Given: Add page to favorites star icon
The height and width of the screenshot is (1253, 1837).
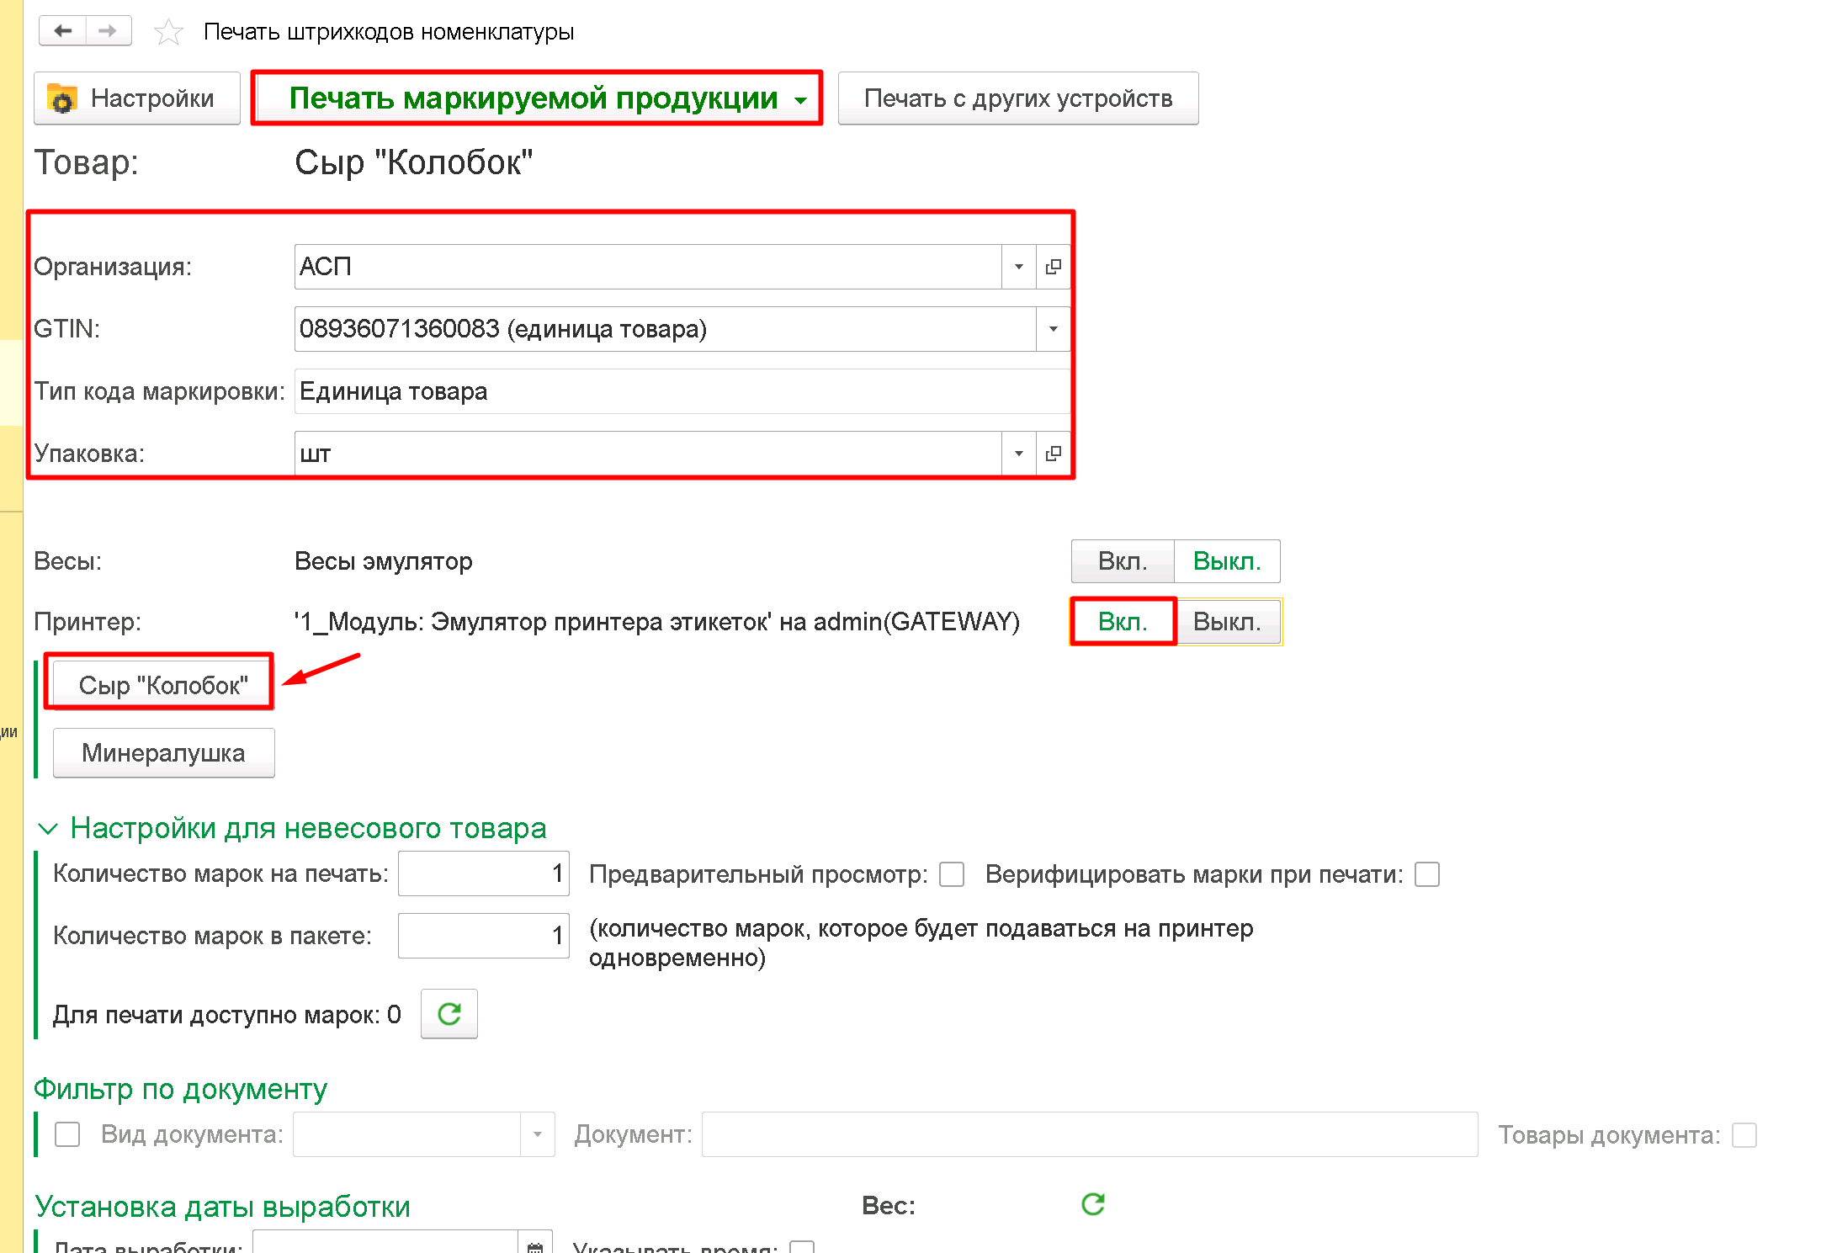Looking at the screenshot, I should (168, 32).
